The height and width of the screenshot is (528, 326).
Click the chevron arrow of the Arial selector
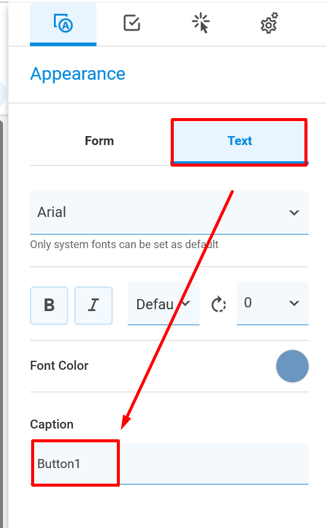click(294, 213)
